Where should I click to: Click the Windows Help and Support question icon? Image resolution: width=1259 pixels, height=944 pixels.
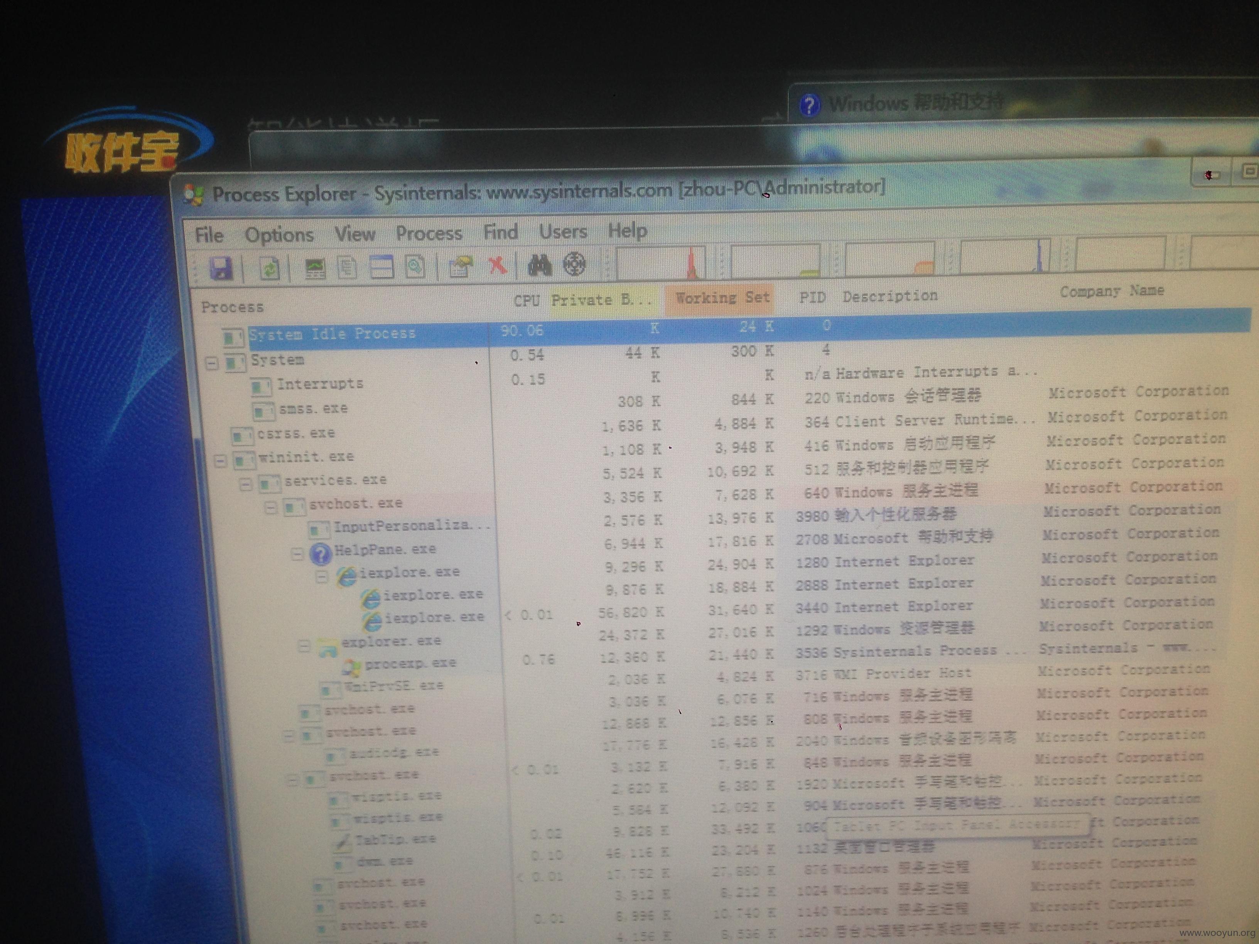809,105
